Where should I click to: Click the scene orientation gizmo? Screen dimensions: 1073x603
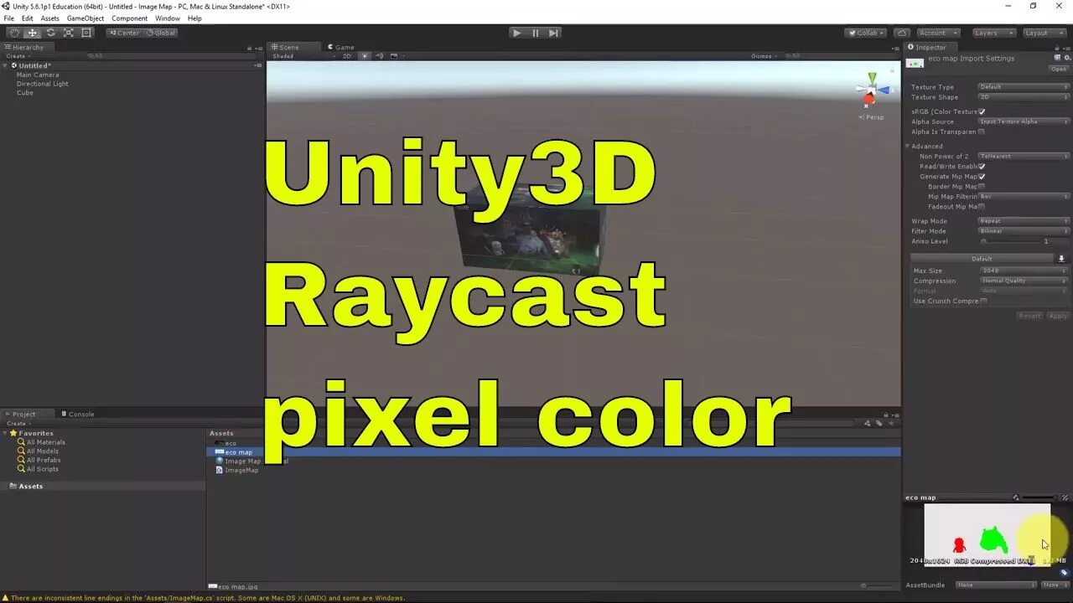(x=871, y=90)
